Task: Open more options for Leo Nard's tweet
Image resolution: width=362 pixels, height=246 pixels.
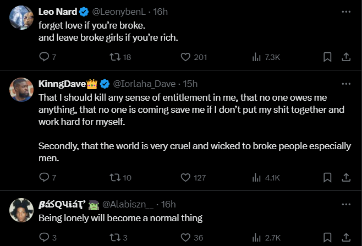Action: point(346,11)
